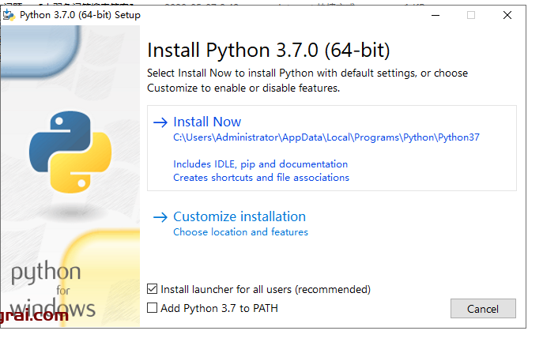Click "Choose location and features" text

[241, 232]
